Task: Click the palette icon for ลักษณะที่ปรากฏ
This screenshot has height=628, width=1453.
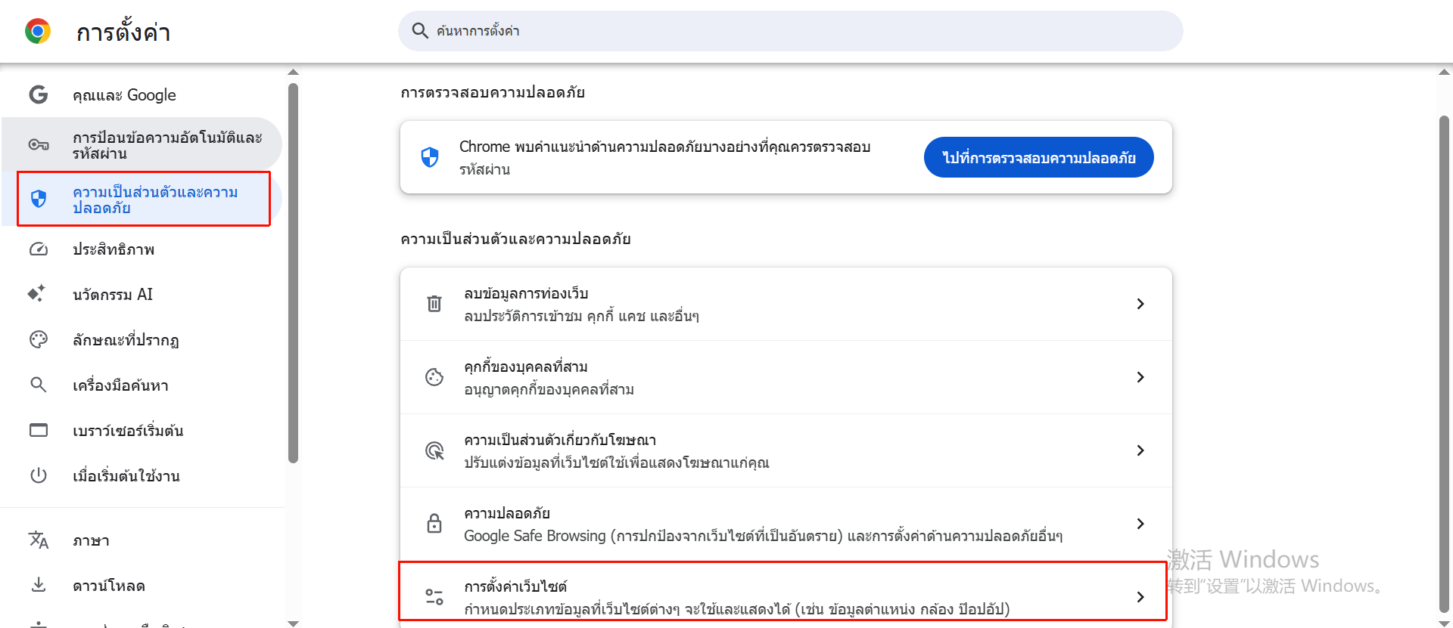Action: pyautogui.click(x=39, y=339)
